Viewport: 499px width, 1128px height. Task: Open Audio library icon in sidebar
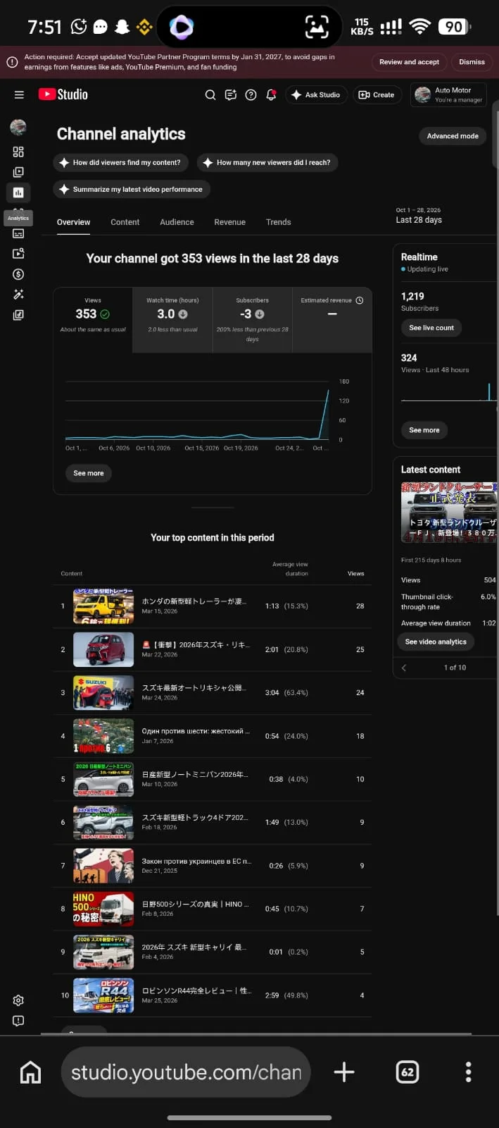(x=18, y=315)
